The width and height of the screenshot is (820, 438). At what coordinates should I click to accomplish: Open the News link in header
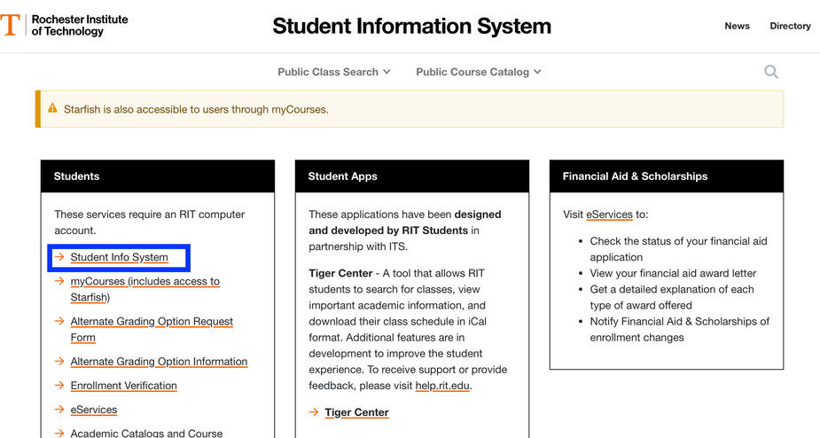tap(737, 26)
